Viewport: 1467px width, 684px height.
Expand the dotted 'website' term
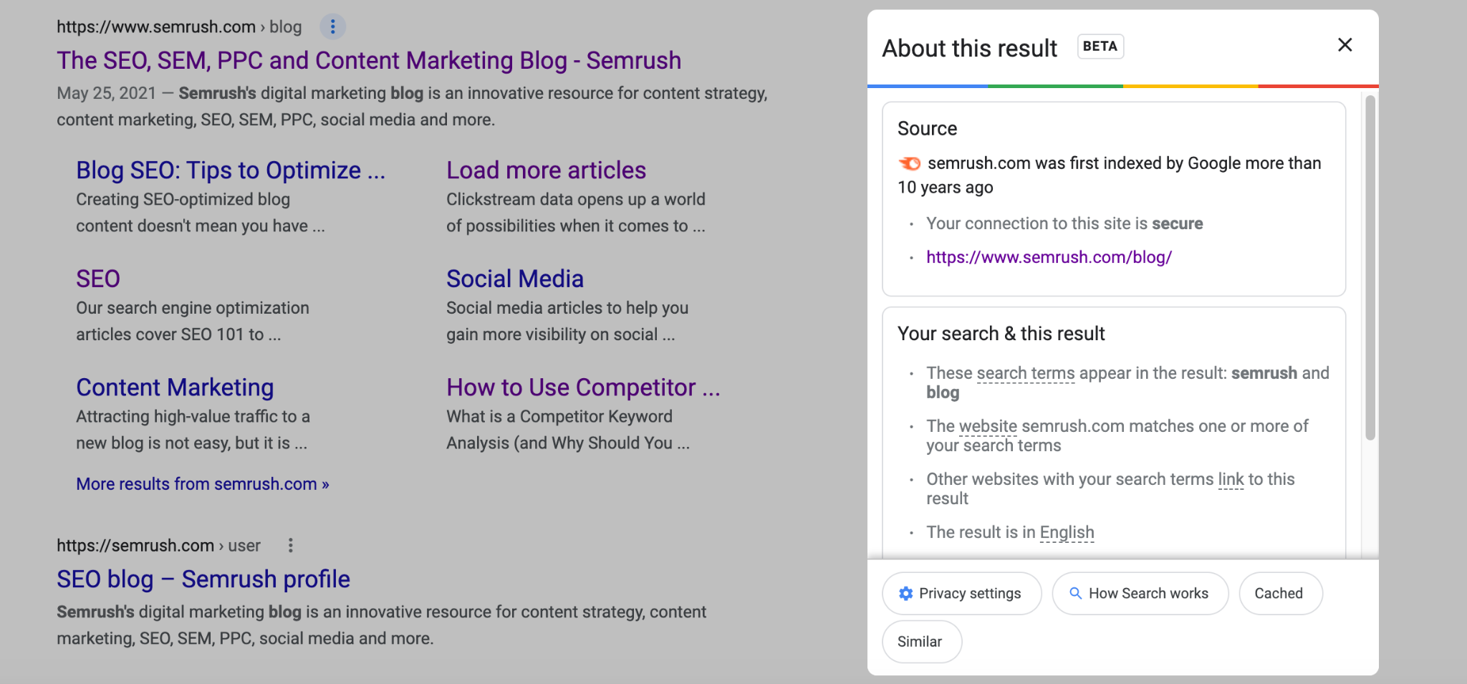988,425
